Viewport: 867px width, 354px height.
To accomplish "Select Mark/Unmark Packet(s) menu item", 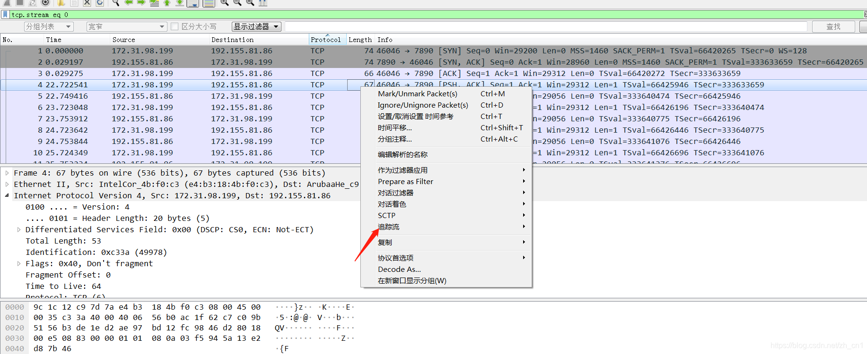I will tap(446, 93).
